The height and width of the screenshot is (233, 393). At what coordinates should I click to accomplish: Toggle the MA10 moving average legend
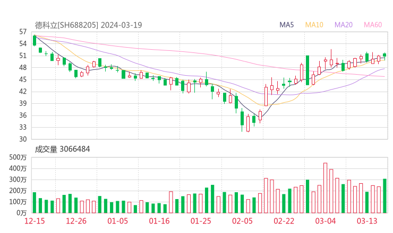(314, 25)
